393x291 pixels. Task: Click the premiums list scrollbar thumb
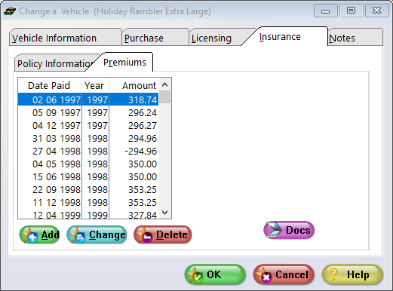[x=165, y=96]
